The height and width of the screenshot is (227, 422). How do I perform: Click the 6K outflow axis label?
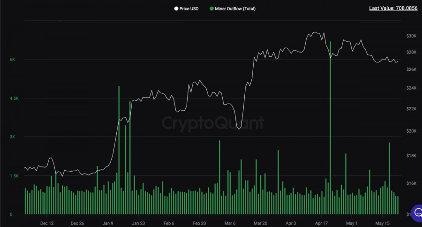coord(12,60)
